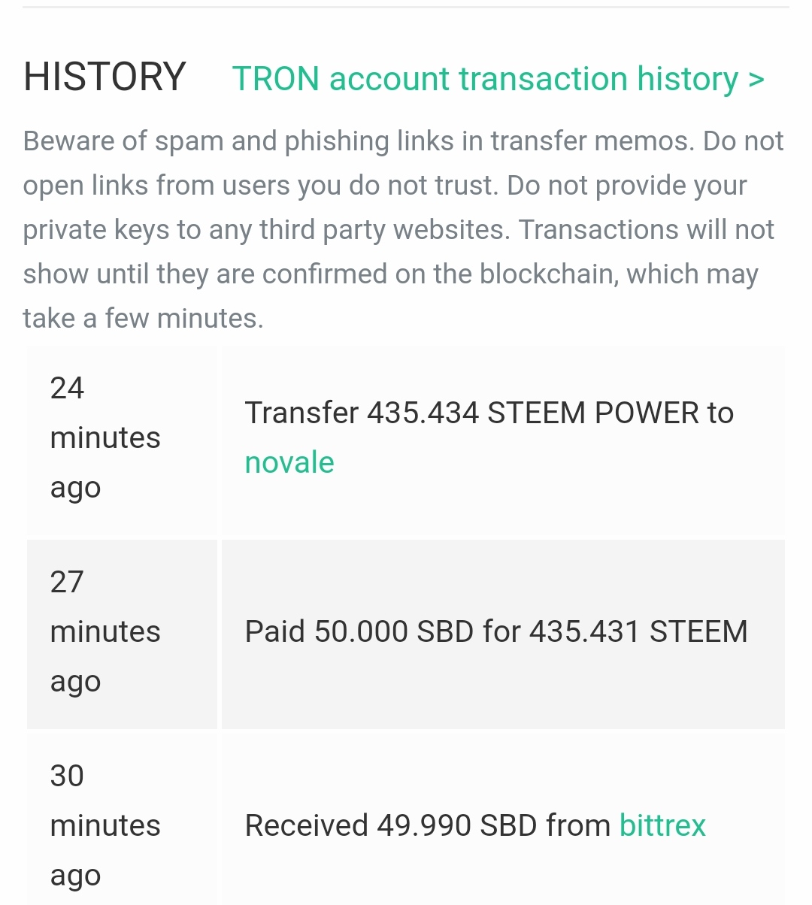Click the 'private keys' warning line
The width and height of the screenshot is (812, 905).
398,230
